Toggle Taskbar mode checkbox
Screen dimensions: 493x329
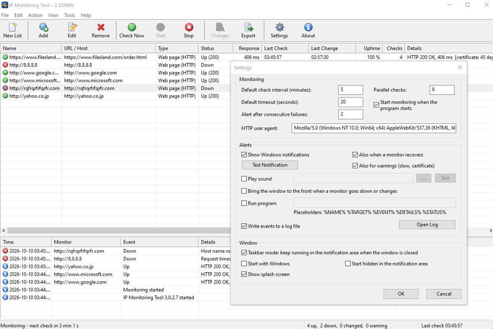pyautogui.click(x=244, y=253)
